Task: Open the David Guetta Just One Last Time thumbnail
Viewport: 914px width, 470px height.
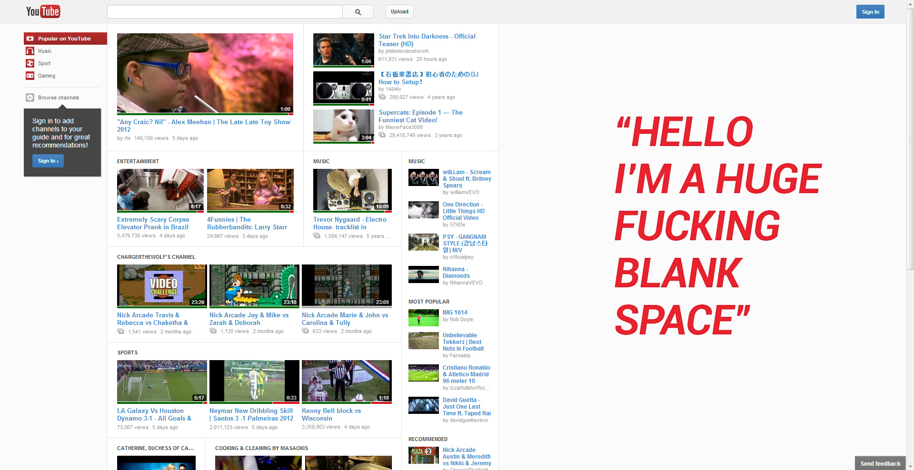Action: point(424,405)
